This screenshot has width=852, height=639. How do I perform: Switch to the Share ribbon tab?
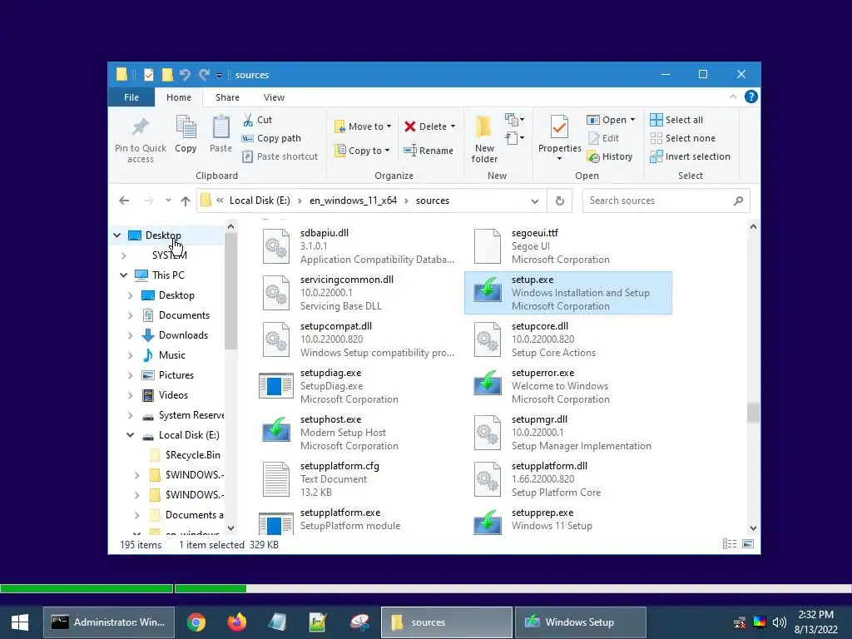[x=227, y=97]
